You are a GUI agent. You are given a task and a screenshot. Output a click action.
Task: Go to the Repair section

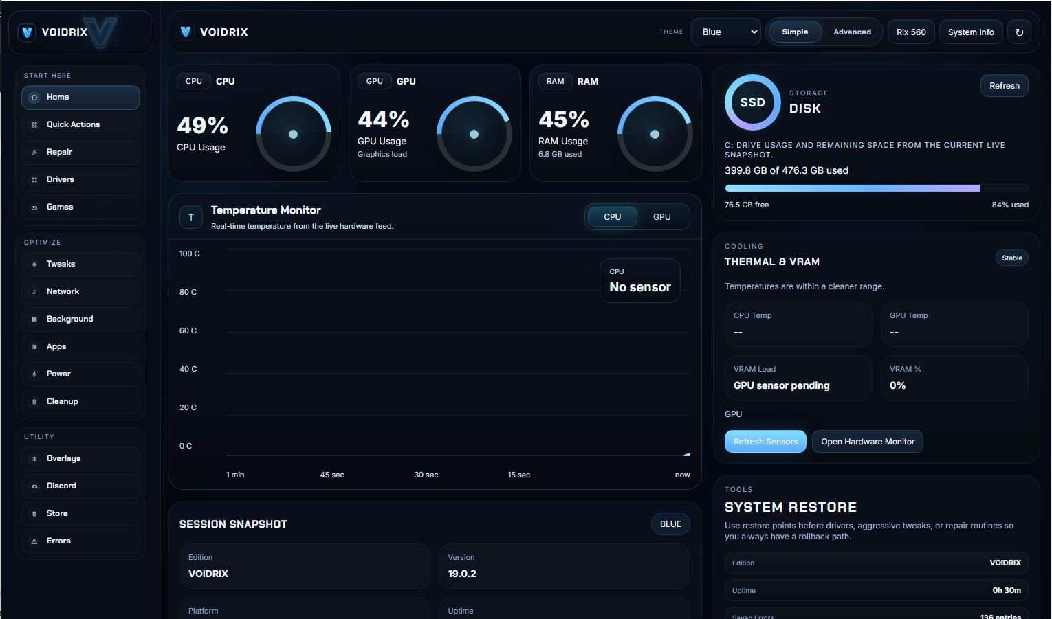pyautogui.click(x=80, y=153)
